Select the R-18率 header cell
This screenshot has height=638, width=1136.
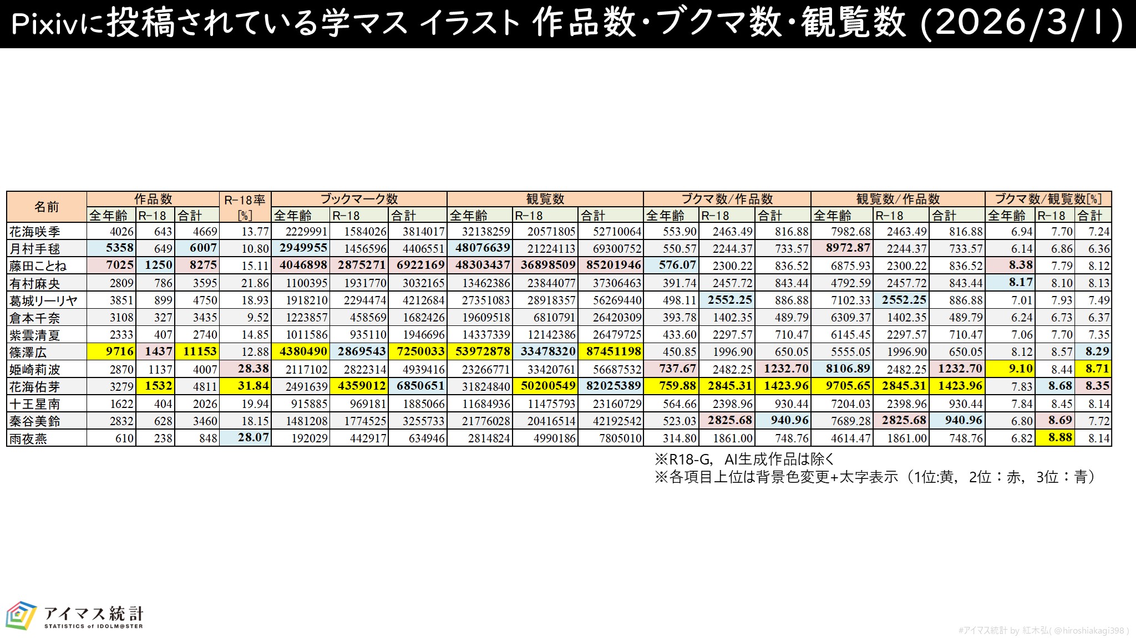click(x=245, y=207)
